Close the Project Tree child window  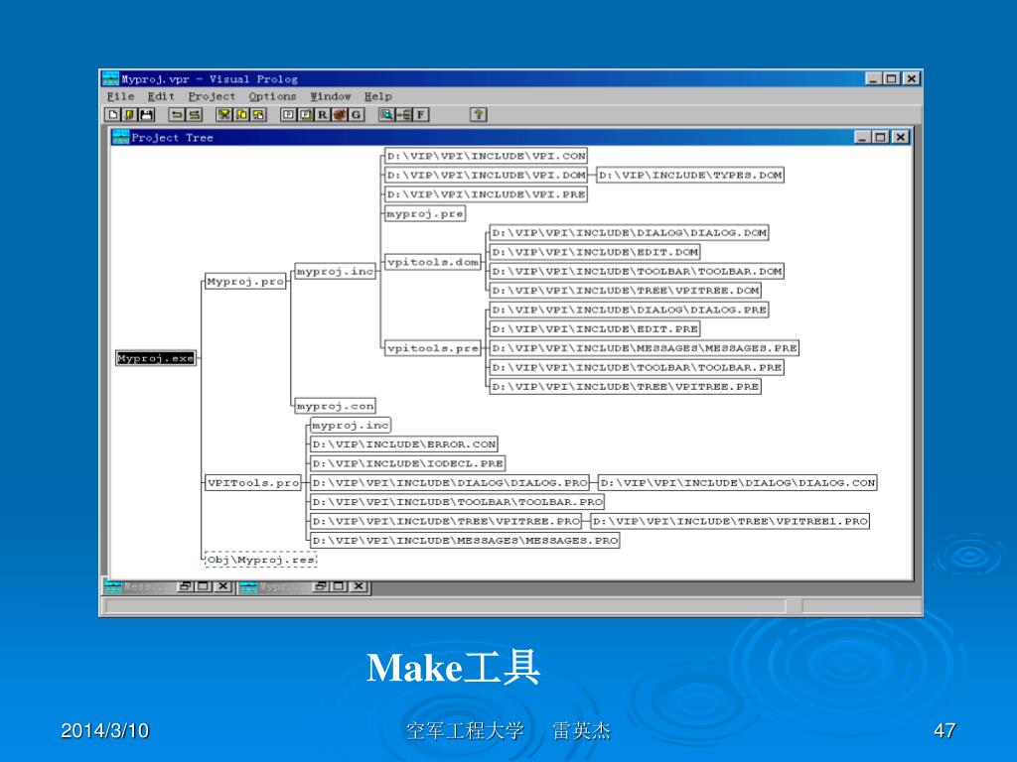[900, 137]
